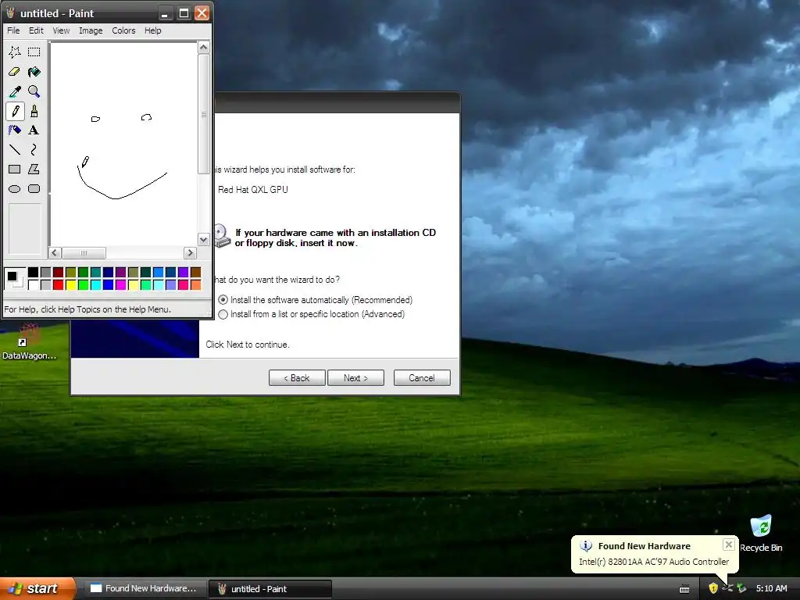Click the new hardware tray icon
The height and width of the screenshot is (600, 800).
pyautogui.click(x=741, y=588)
